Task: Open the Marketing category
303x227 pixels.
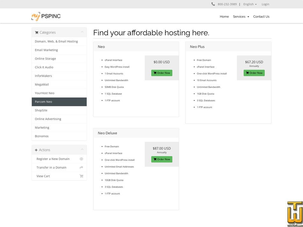Action: [x=59, y=128]
